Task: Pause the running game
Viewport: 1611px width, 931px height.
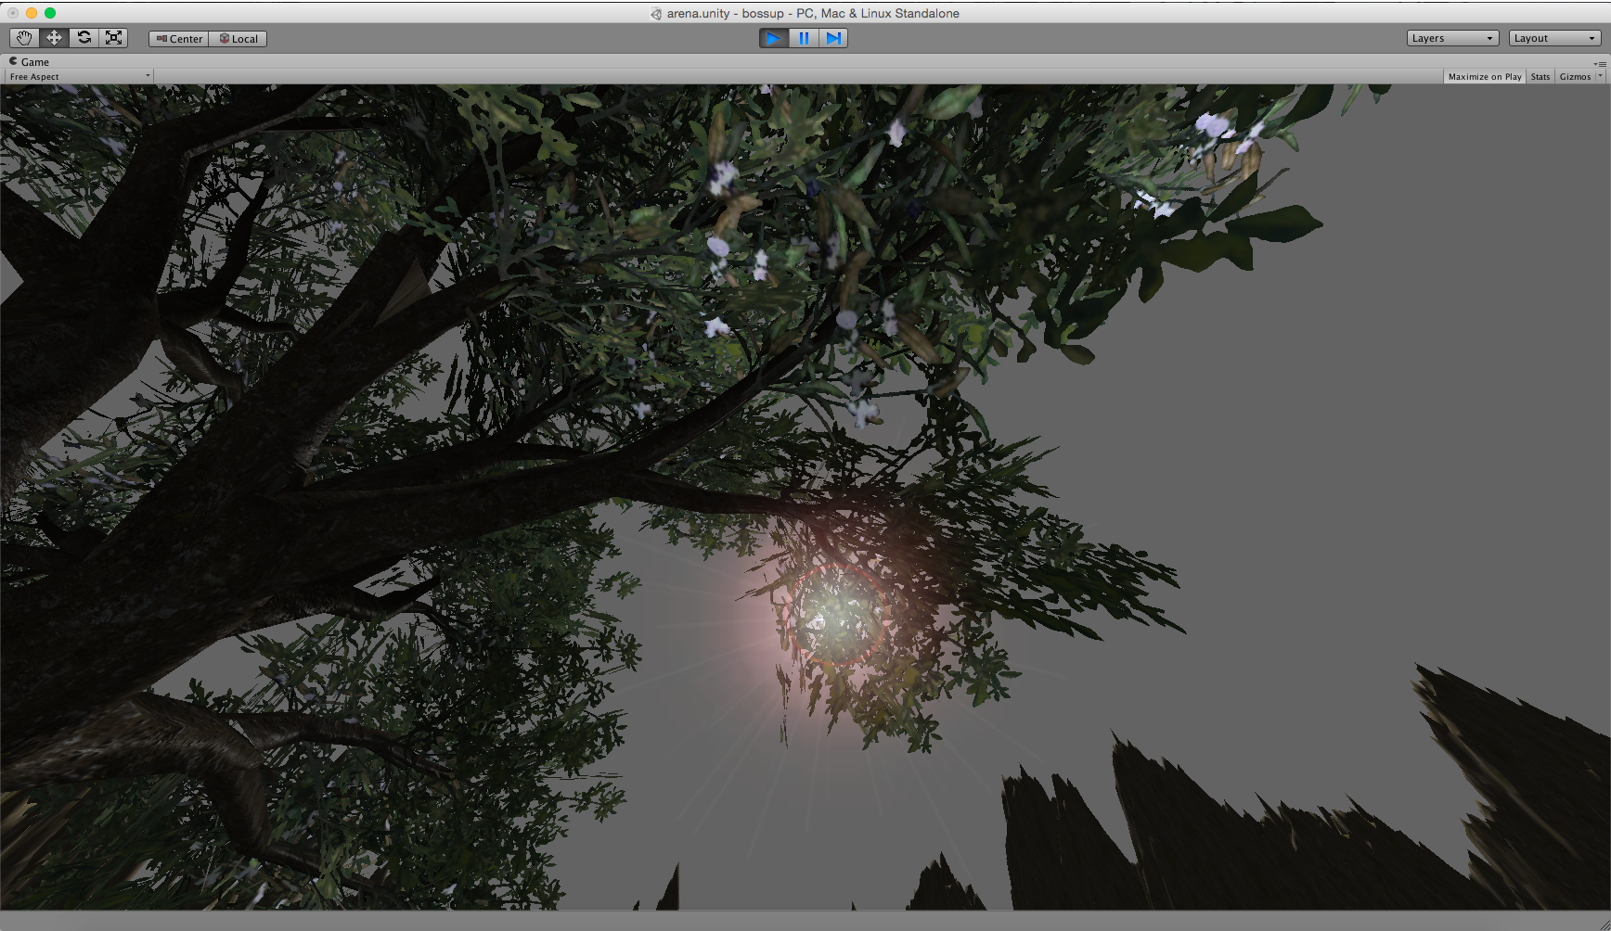Action: (x=804, y=38)
